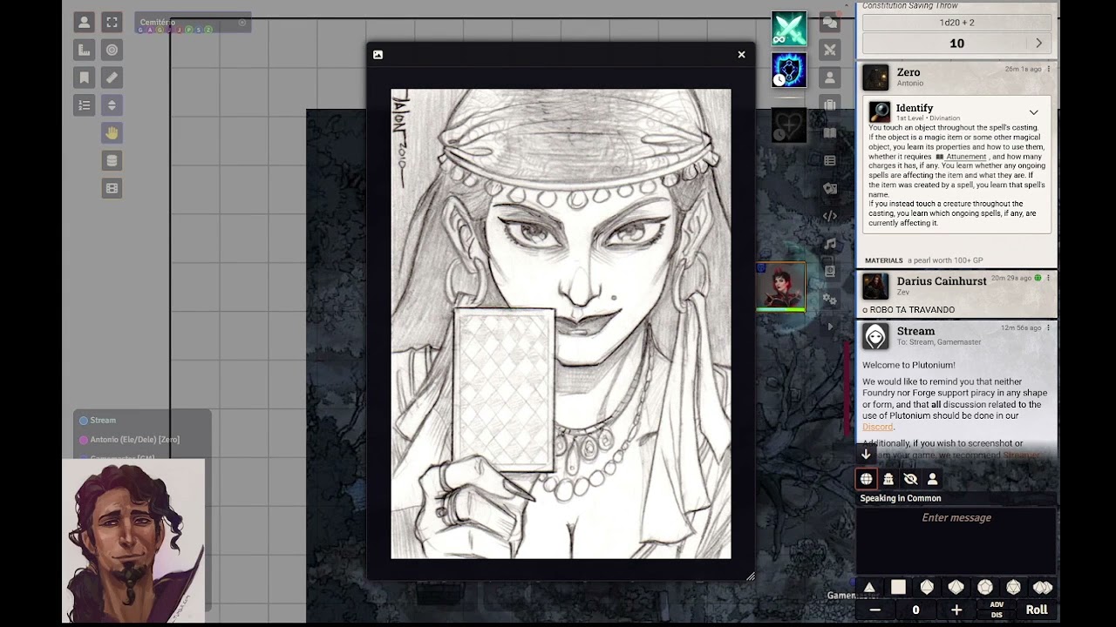Image resolution: width=1116 pixels, height=627 pixels.
Task: Select the Measurement Controls ruler-triangle tool
Action: [84, 50]
